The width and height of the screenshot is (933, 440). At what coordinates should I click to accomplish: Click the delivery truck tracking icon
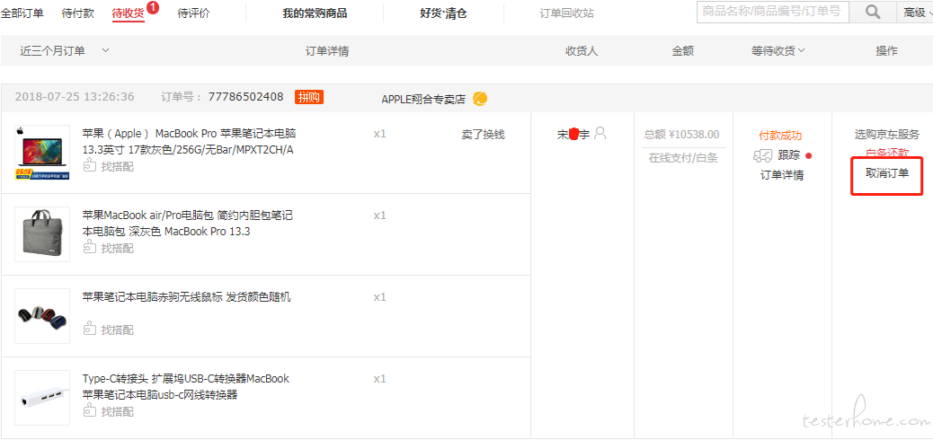click(763, 155)
